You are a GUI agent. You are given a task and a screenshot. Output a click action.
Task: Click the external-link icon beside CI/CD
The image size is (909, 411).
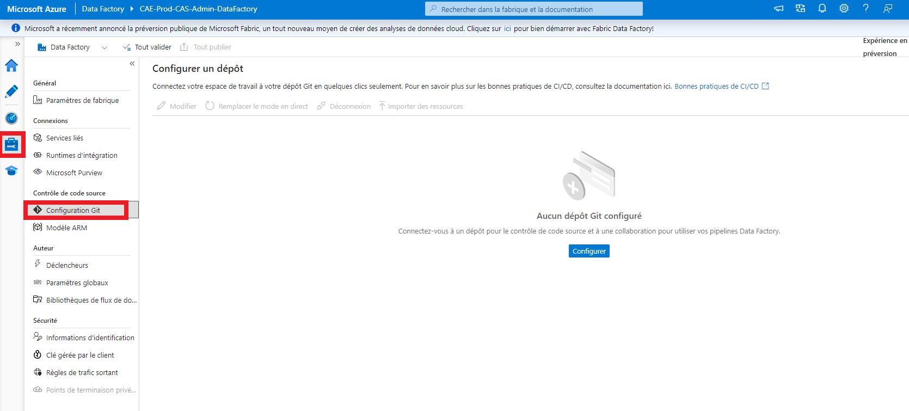click(x=765, y=86)
